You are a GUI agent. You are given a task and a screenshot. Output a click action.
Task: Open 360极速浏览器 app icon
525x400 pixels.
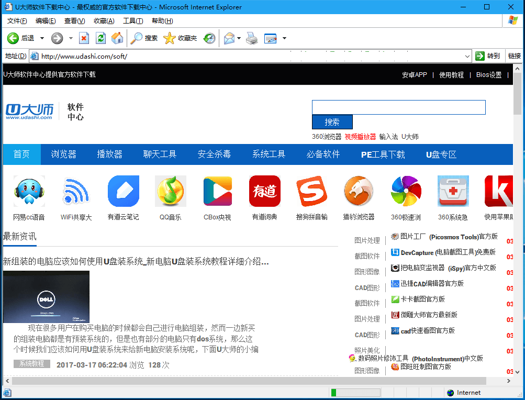406,191
